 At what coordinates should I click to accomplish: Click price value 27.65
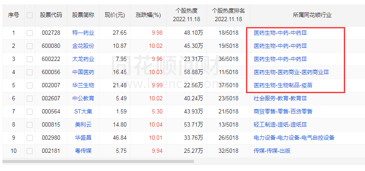point(120,33)
